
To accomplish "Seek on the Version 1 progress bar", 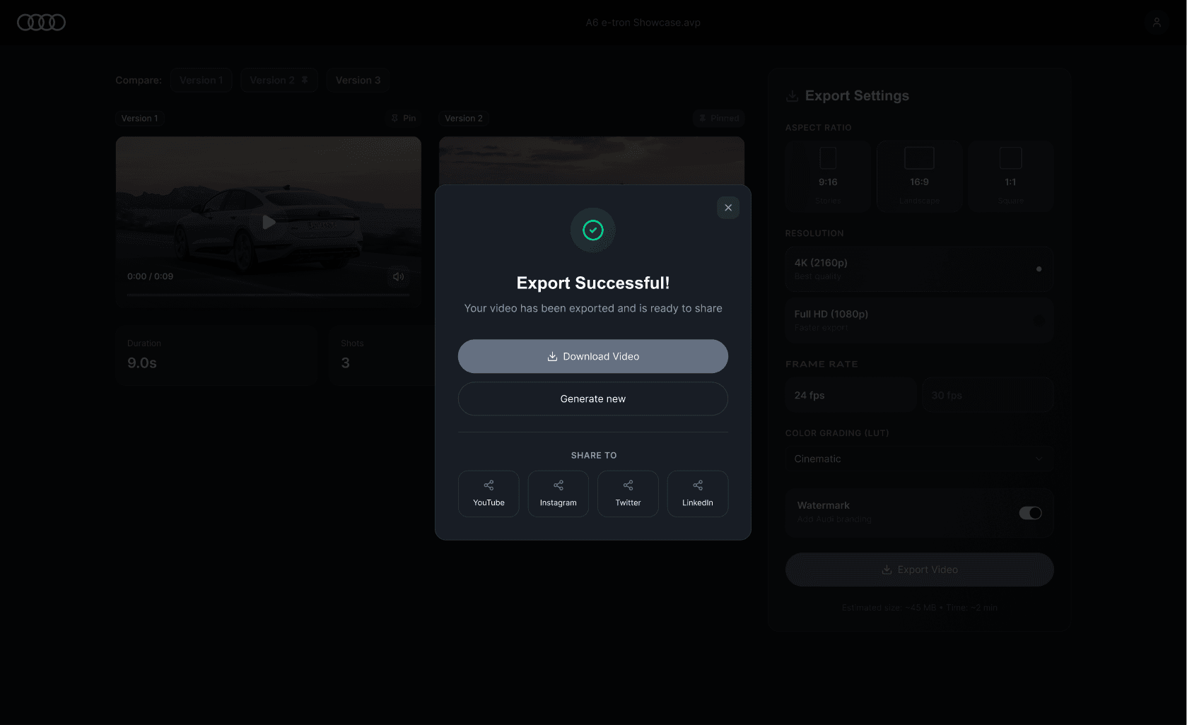I will pyautogui.click(x=269, y=294).
